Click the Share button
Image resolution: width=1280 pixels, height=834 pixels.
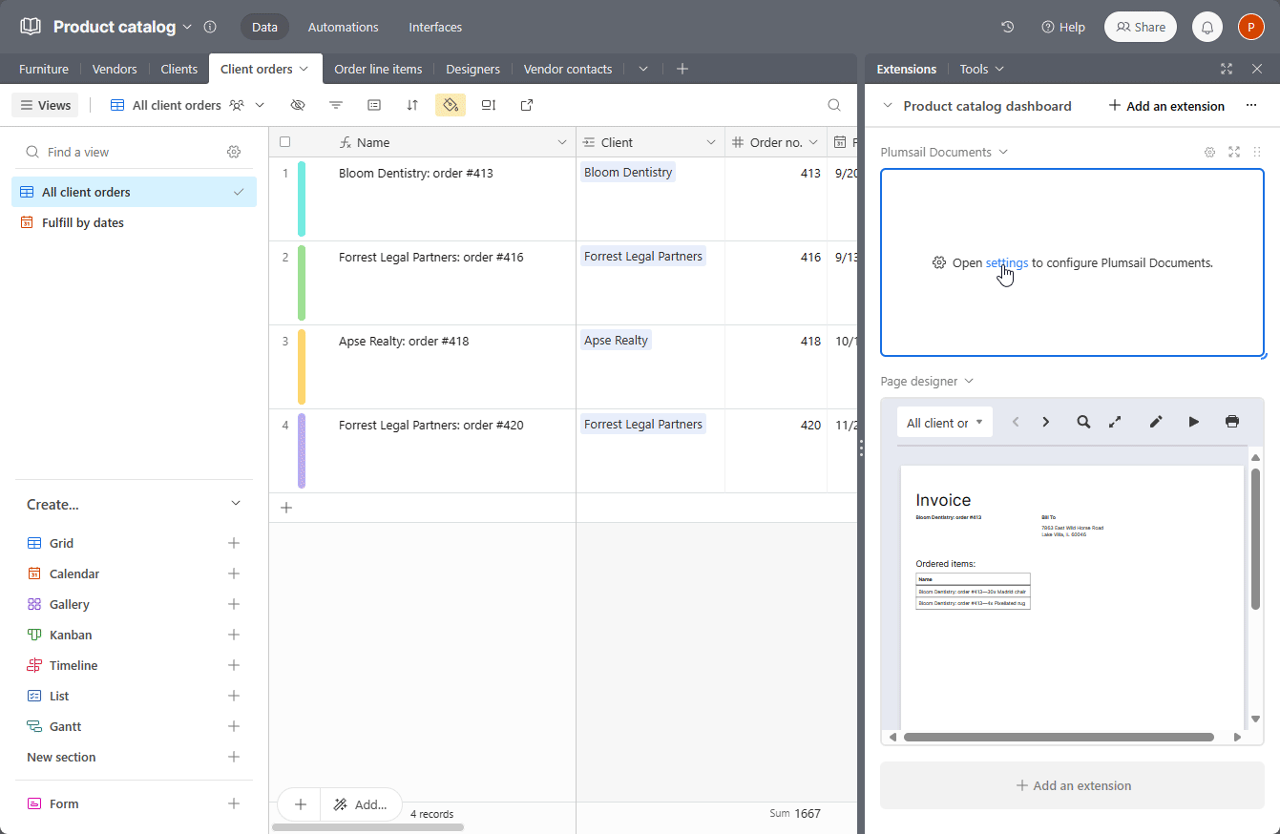[x=1141, y=27]
